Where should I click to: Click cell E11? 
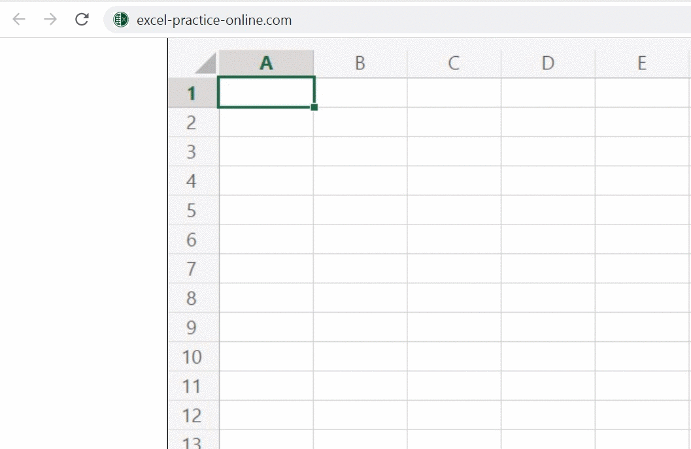click(x=642, y=386)
